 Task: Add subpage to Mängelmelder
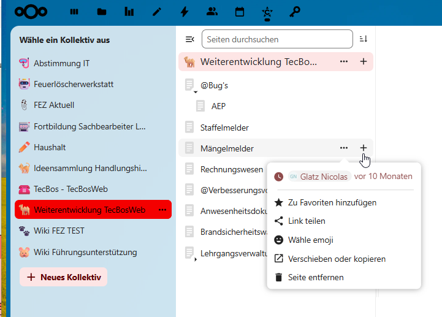pos(364,148)
